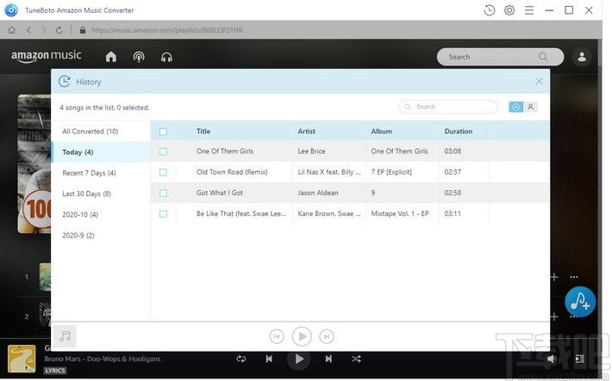Click artist Jason Aldean

point(318,193)
